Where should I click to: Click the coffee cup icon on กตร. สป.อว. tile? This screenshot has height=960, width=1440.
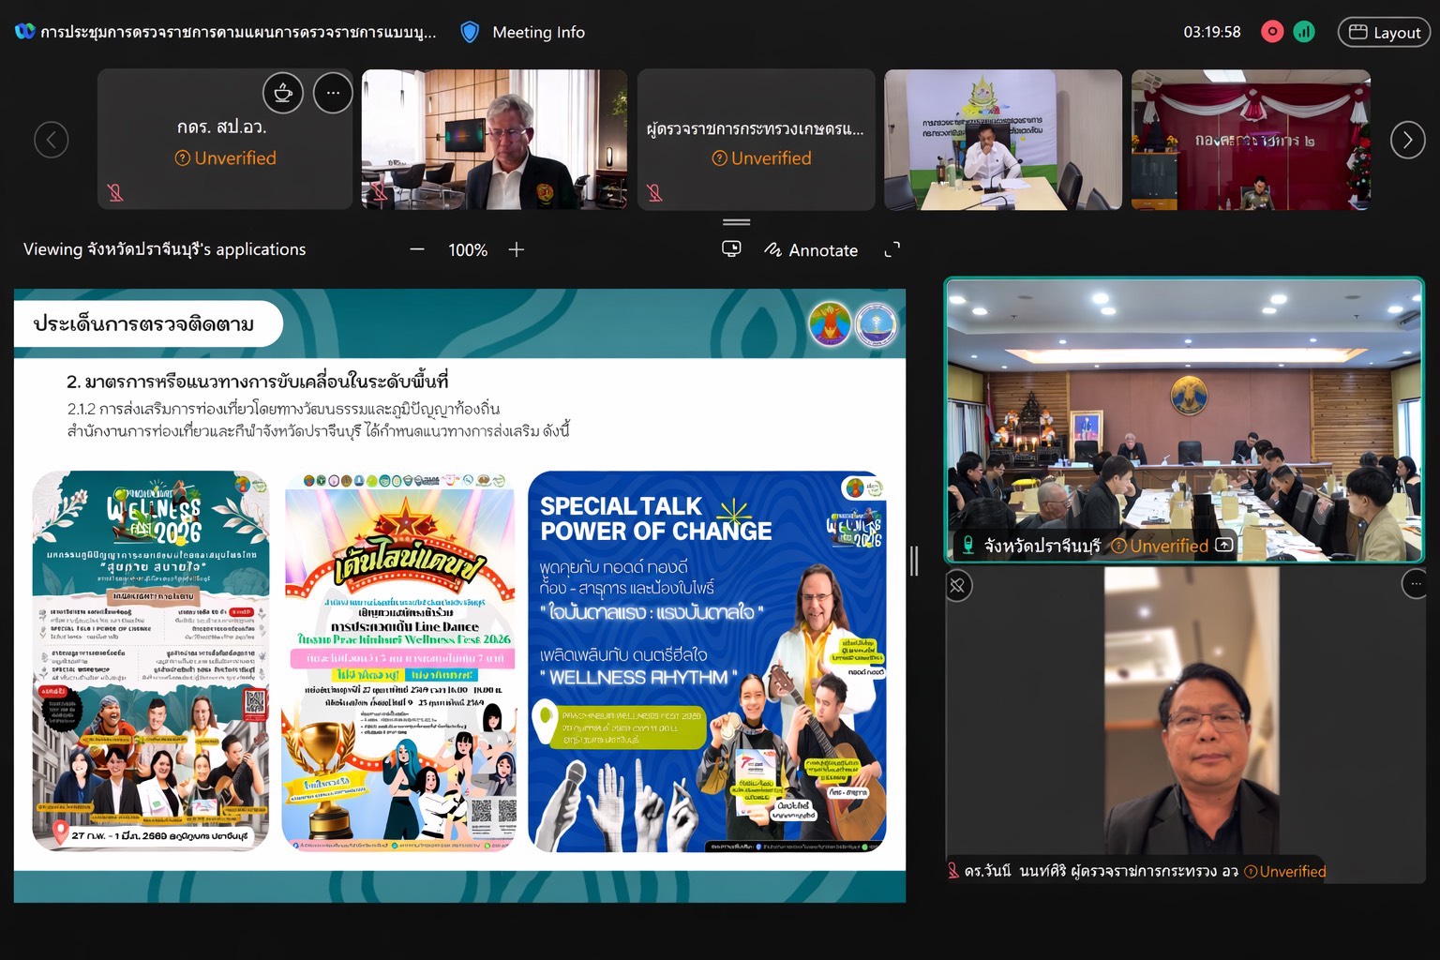pyautogui.click(x=283, y=93)
